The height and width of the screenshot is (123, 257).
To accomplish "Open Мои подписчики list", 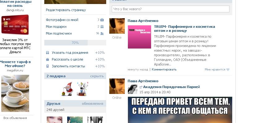I will [x=59, y=33].
